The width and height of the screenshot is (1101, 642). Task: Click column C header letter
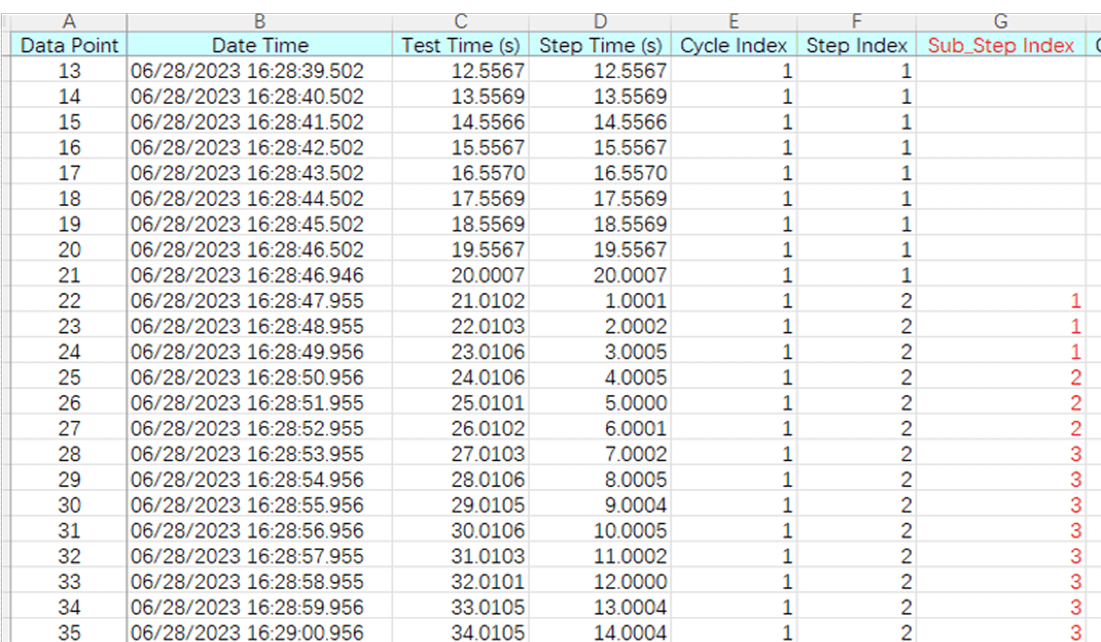coord(460,22)
